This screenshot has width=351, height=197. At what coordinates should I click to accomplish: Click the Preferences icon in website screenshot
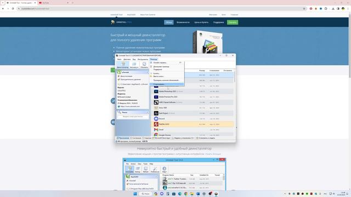[155, 169]
